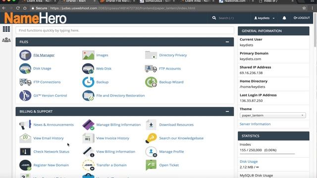Screen dimensions: 317x178
Task: Switch to the cPanel - Main tab
Action: [78, 1]
